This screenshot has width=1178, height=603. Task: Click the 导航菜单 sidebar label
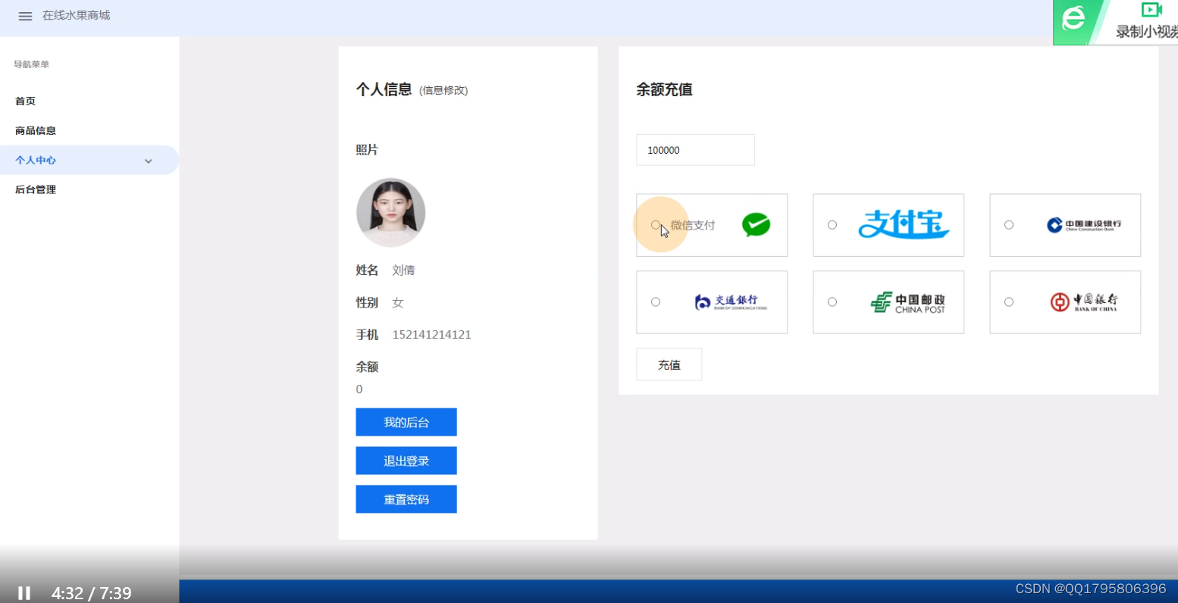[x=31, y=64]
